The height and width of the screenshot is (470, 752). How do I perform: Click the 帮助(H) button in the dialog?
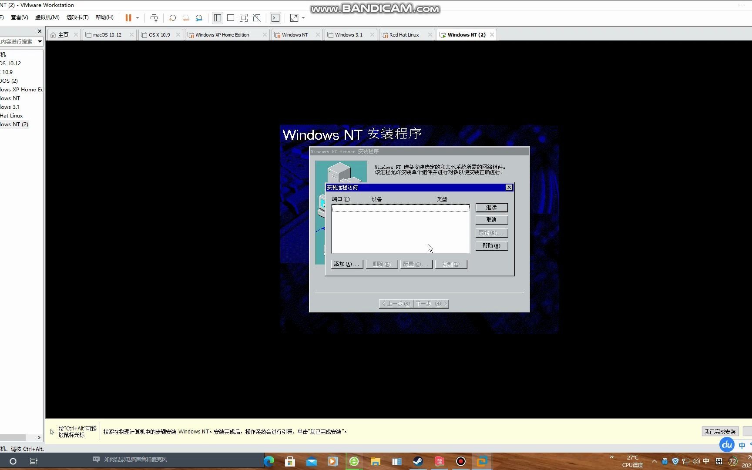(x=491, y=246)
